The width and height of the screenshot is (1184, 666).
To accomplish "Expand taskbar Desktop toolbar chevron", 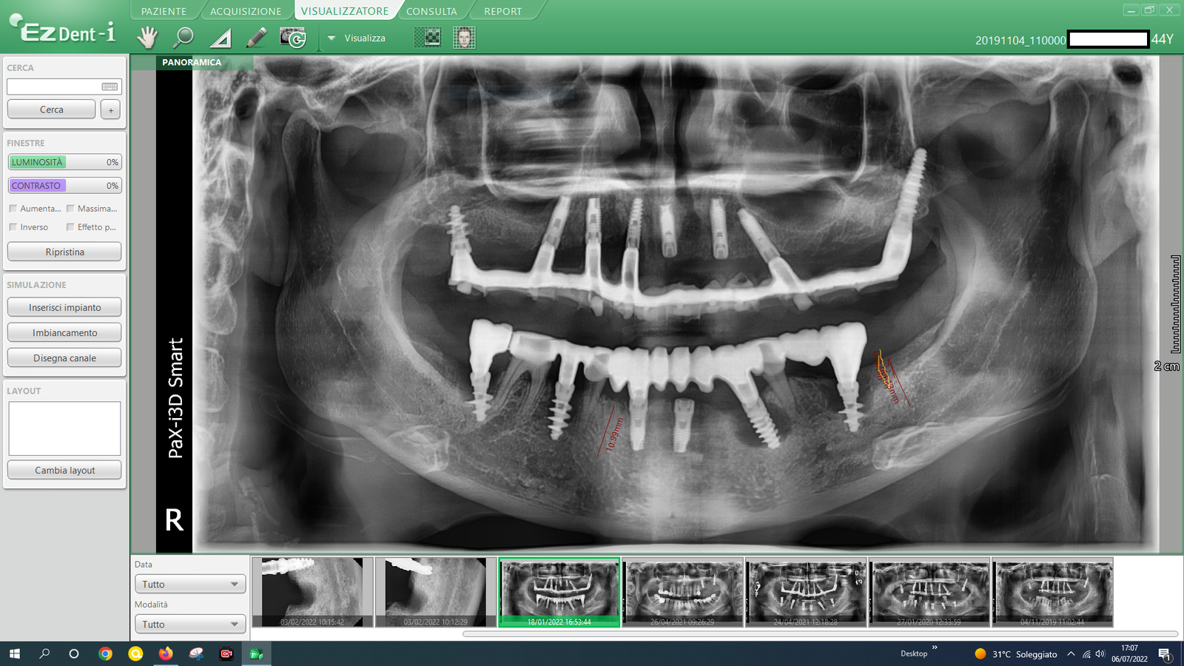I will 935,647.
